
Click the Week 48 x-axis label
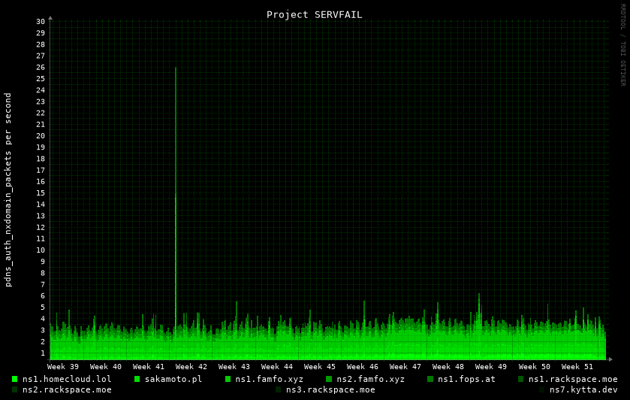pyautogui.click(x=448, y=367)
